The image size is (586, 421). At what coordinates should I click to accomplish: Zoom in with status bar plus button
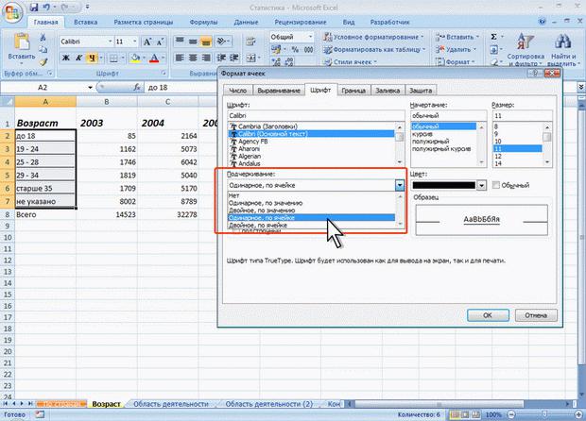click(578, 414)
